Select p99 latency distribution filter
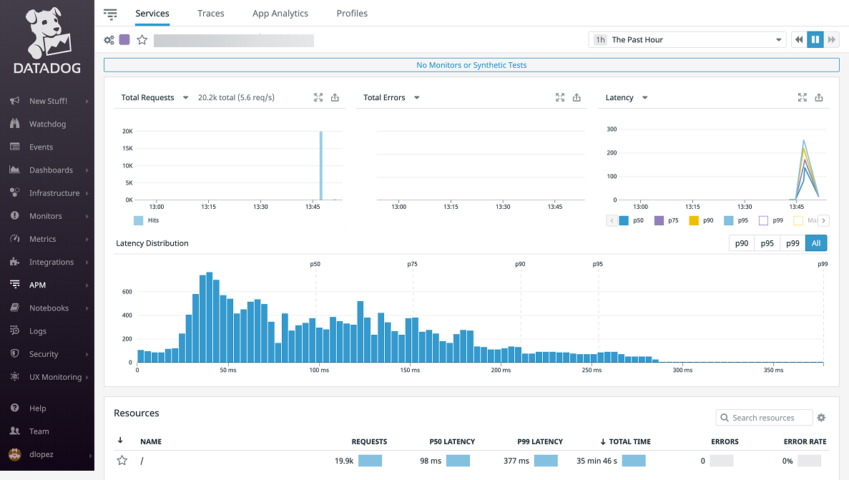849x480 pixels. 792,243
